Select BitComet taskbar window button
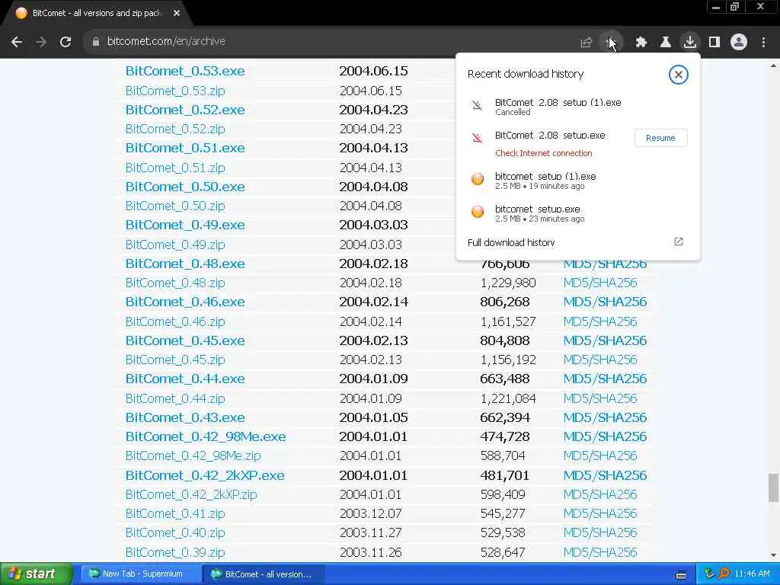Image resolution: width=780 pixels, height=585 pixels. 263,574
